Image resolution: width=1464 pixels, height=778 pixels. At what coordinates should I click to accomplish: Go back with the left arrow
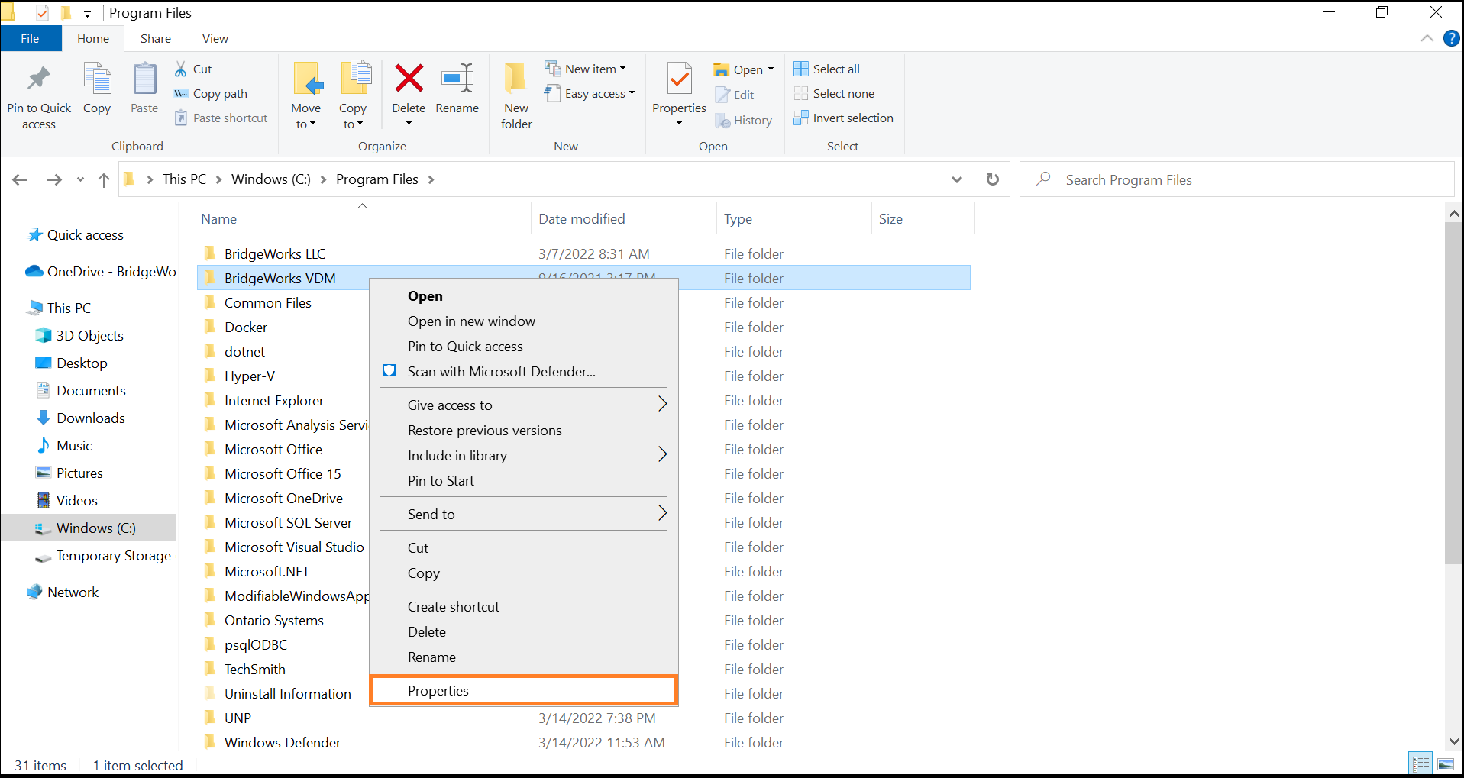20,179
